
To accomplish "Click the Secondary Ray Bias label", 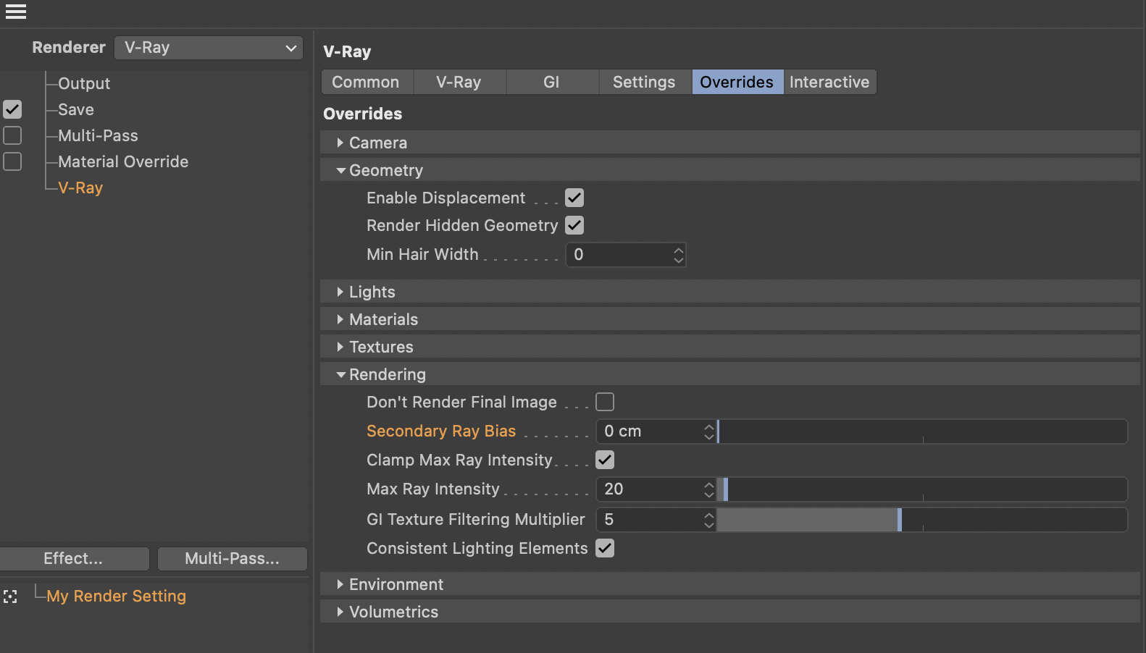I will 441,431.
